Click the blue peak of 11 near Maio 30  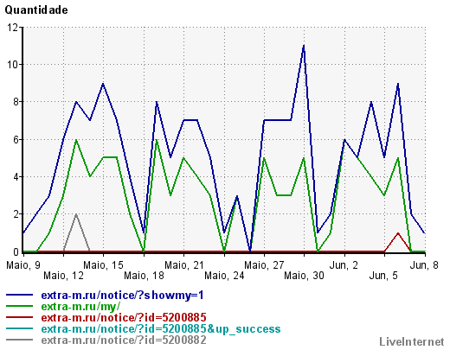(x=304, y=46)
